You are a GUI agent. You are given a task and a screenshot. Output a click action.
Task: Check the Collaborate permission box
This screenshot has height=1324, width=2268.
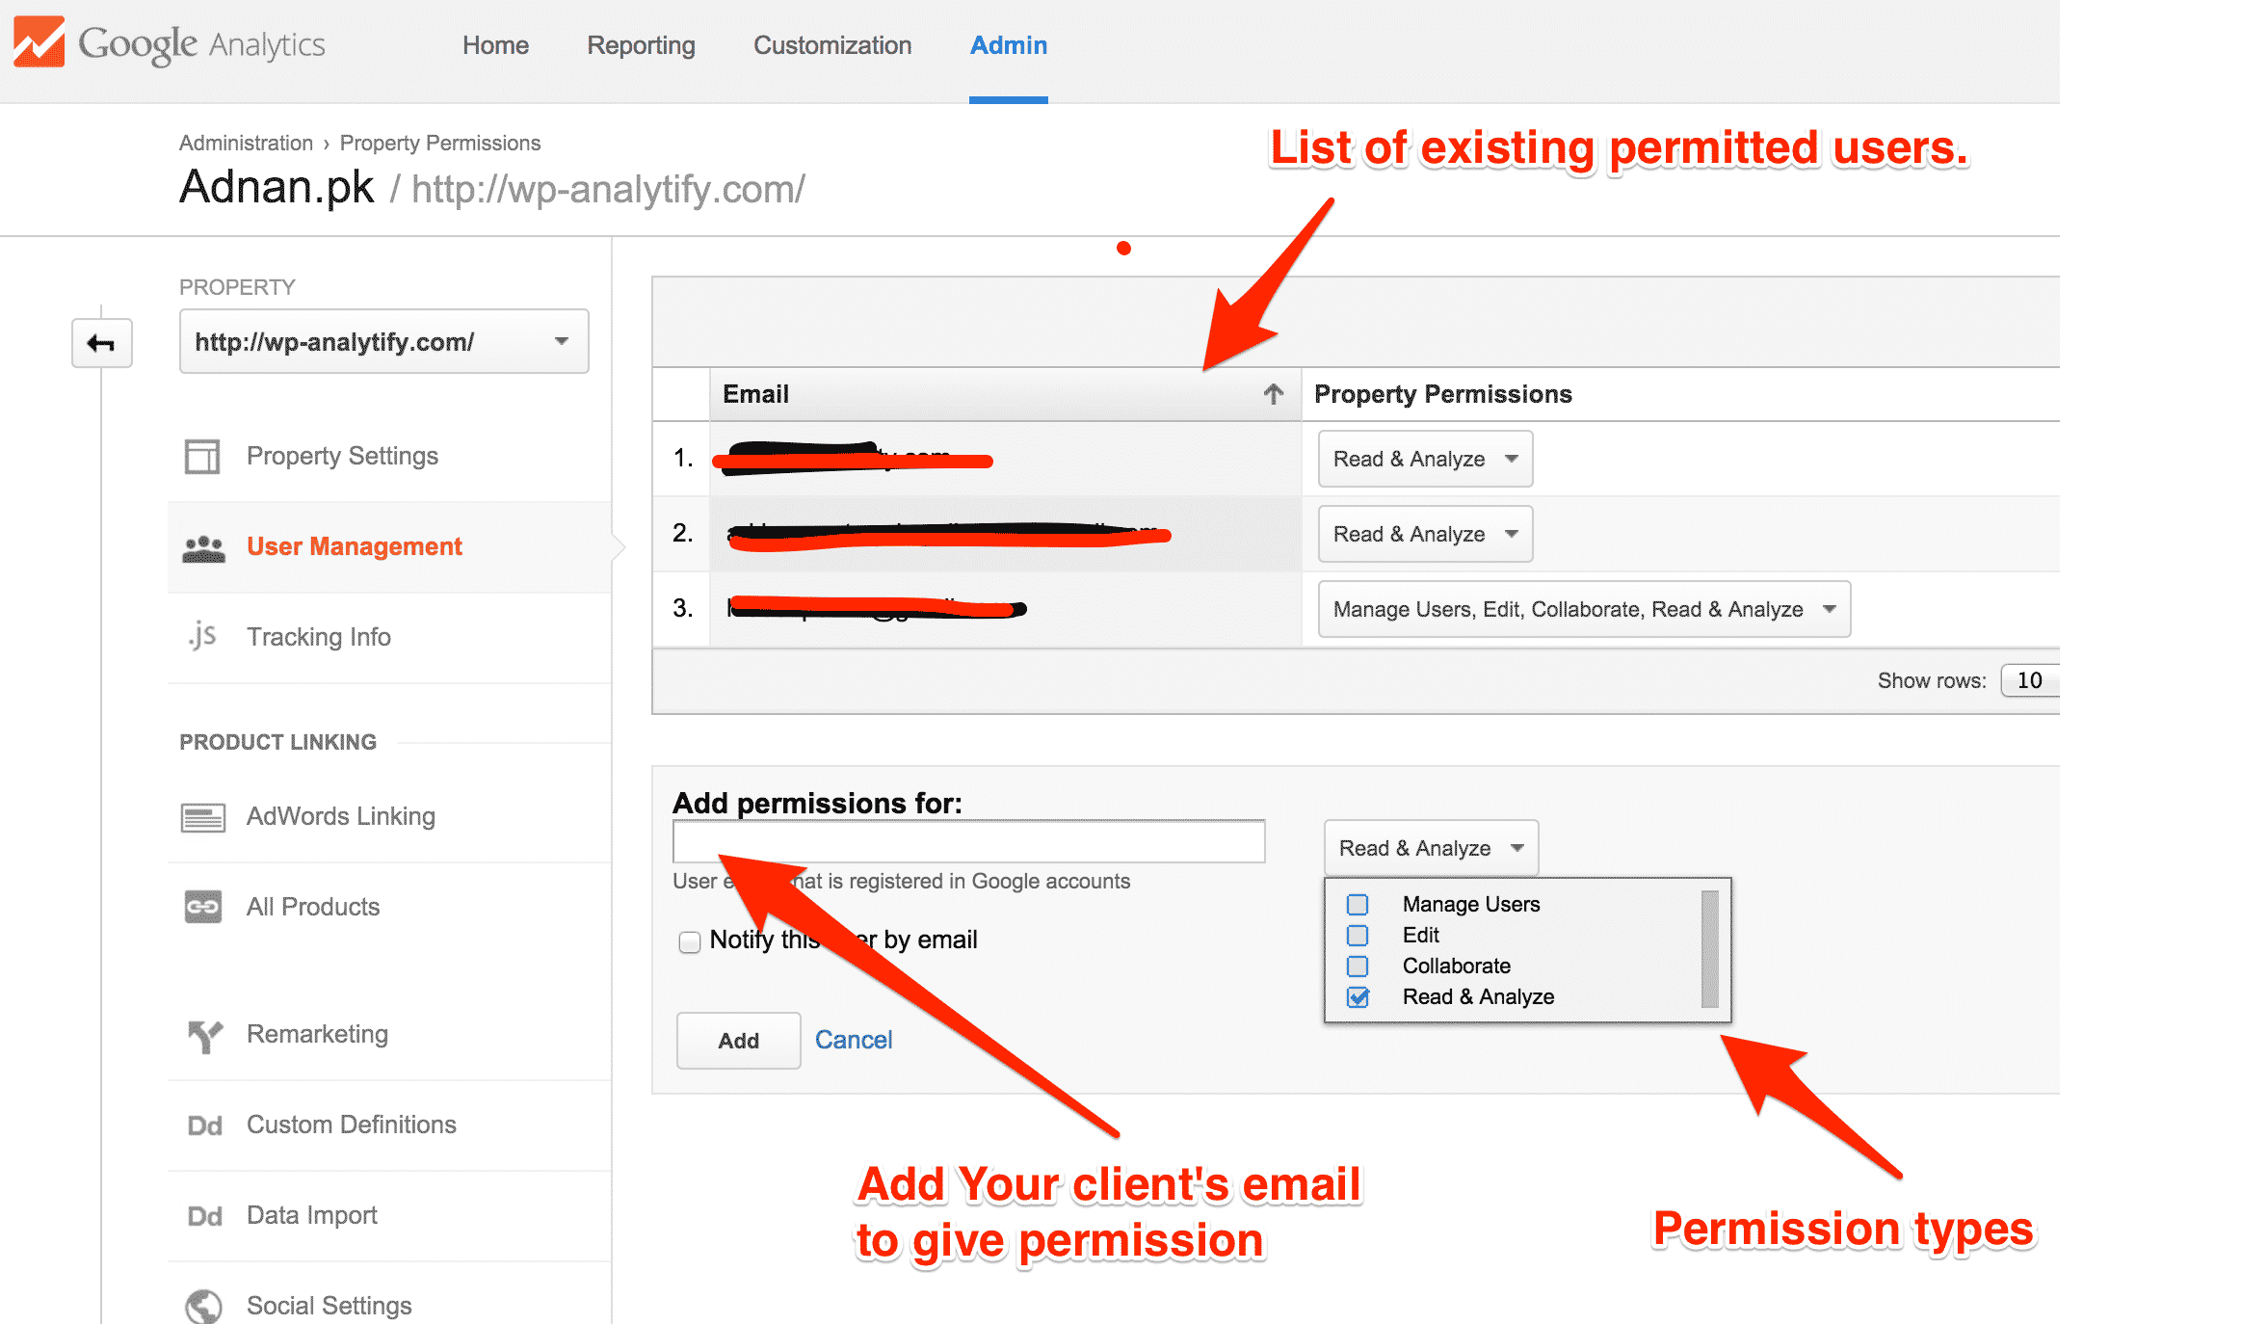coord(1358,966)
